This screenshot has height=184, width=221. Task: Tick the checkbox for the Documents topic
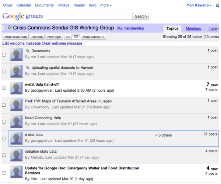pos(4,54)
